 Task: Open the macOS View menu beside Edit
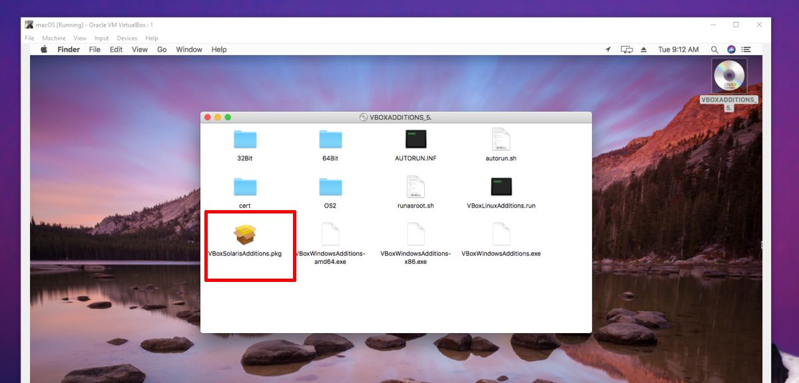click(x=140, y=49)
